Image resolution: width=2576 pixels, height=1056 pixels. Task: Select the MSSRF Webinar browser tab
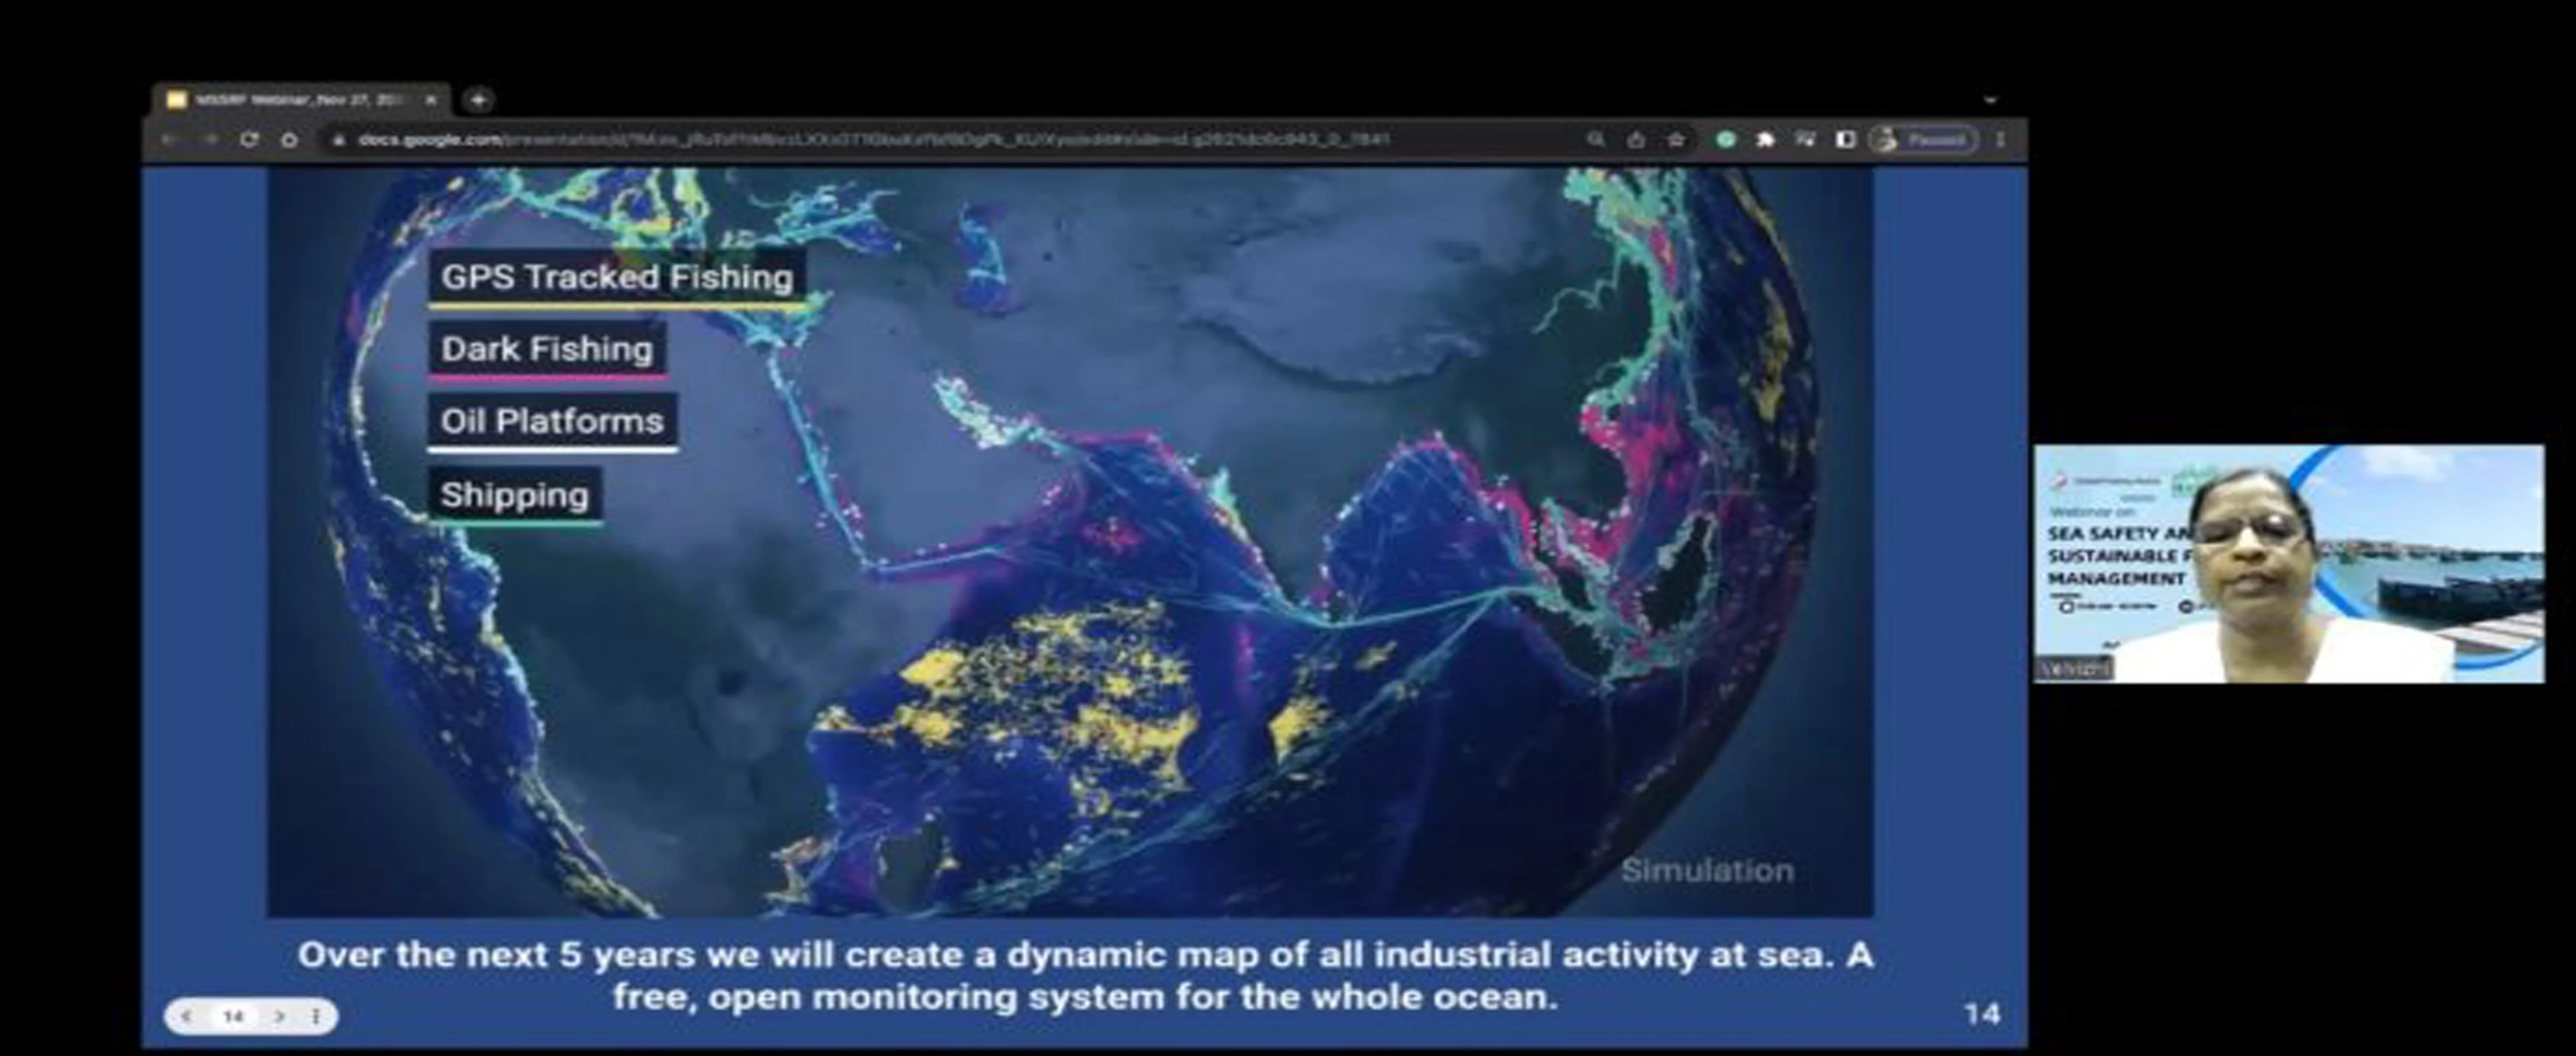[x=300, y=100]
